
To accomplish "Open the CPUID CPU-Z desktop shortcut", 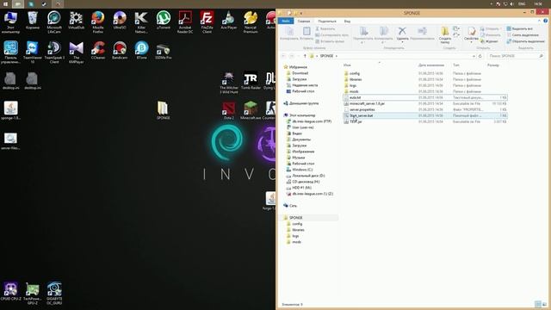I will (10, 291).
